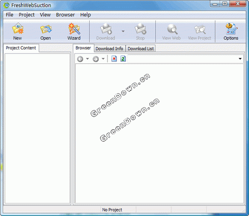Click the Download toolbar icon
The width and height of the screenshot is (249, 216).
106,29
